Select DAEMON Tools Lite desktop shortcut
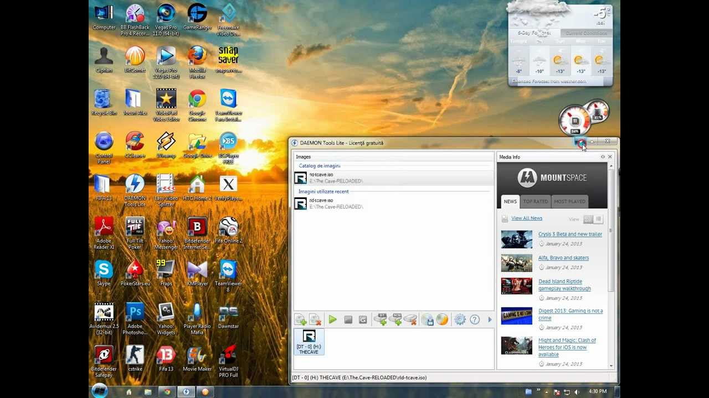This screenshot has width=709, height=398. pos(135,190)
